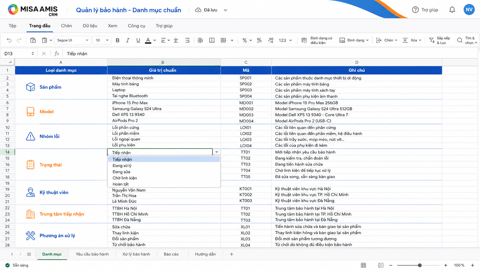Click the left align icon
480x270 pixels.
point(163,40)
